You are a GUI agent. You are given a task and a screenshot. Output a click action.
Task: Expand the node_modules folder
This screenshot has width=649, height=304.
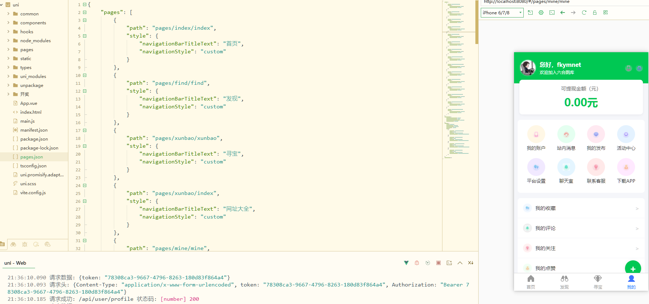coord(35,41)
